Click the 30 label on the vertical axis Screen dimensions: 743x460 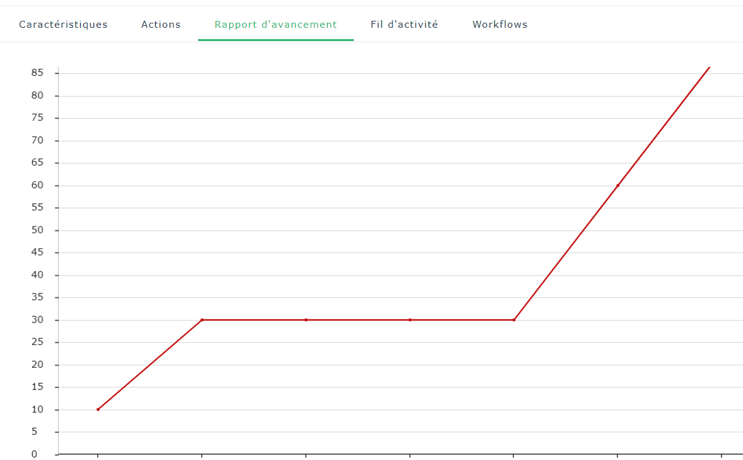[37, 320]
